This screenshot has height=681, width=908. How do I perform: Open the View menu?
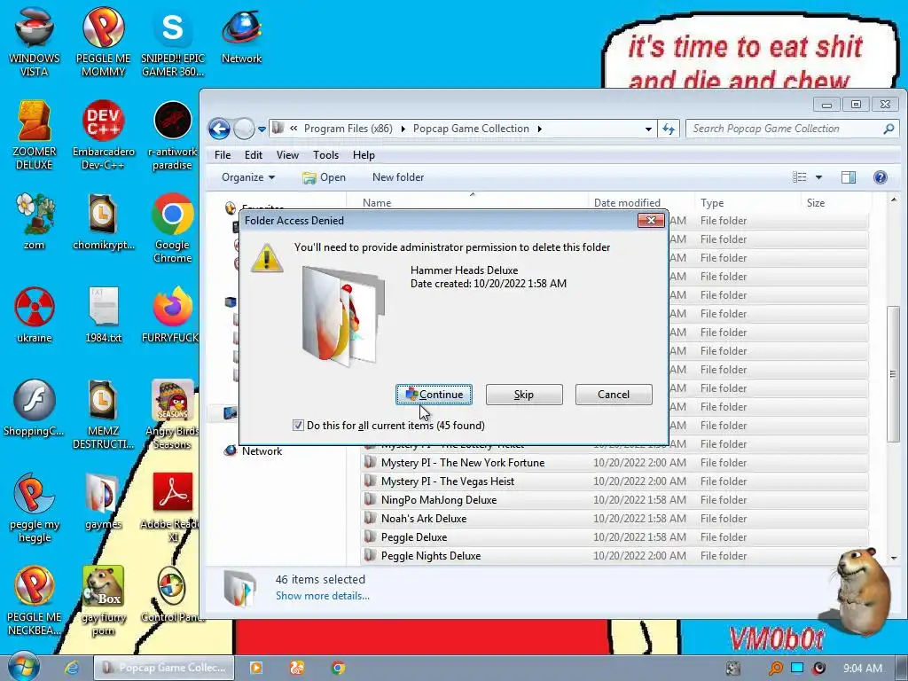click(x=287, y=155)
